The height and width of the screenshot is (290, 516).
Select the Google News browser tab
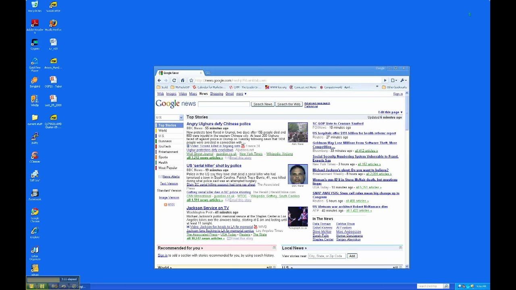(x=180, y=73)
